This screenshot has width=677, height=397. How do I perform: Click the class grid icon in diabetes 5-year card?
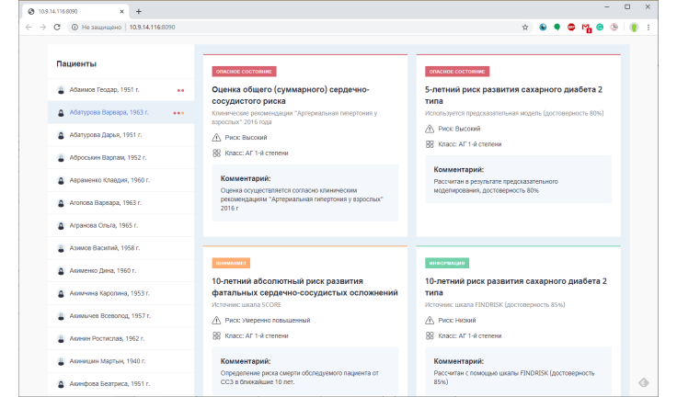[x=430, y=144]
